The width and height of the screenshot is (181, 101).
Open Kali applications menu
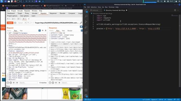[2, 1]
